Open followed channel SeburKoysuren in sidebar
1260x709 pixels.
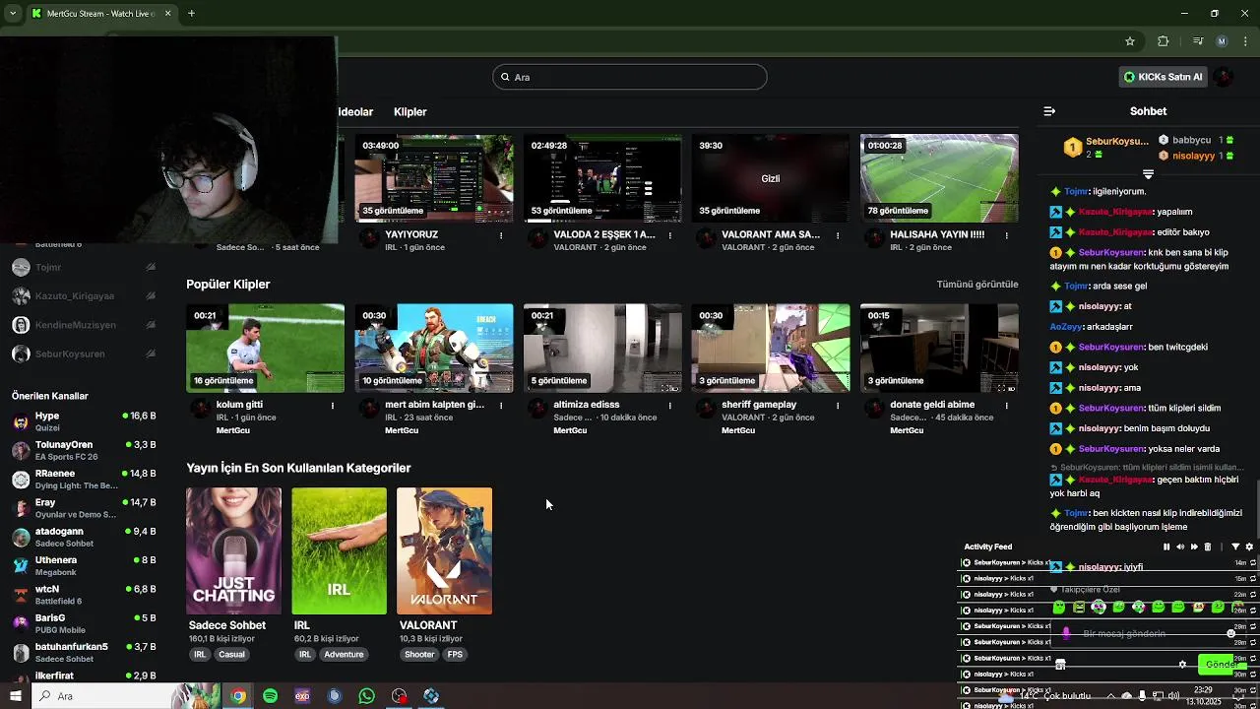click(x=84, y=354)
